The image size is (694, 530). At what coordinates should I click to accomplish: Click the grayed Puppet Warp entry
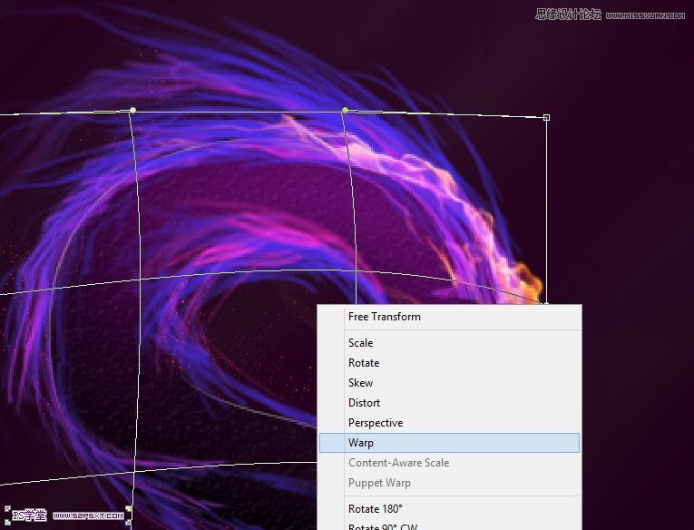point(449,483)
